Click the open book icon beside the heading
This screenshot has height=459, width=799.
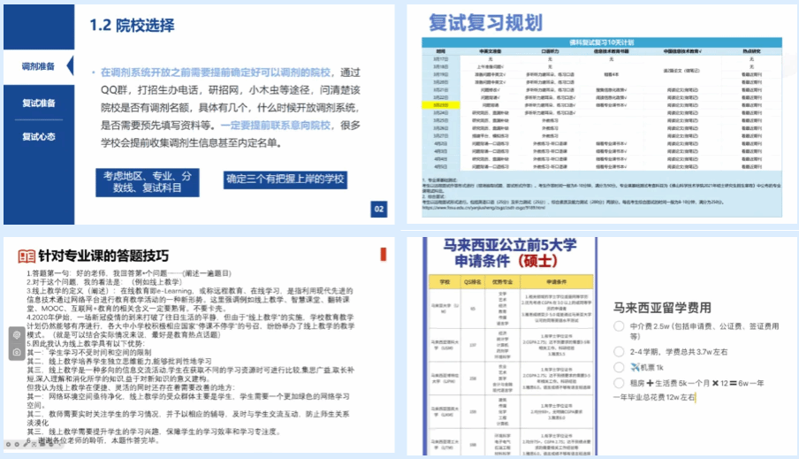(x=27, y=256)
